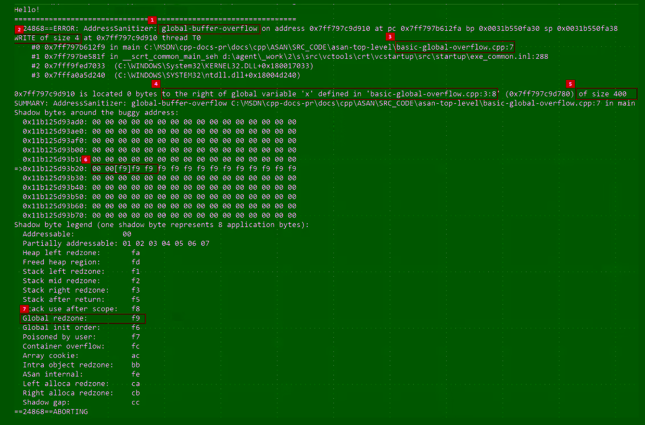Click the red callout badge numbered 1
645x425 pixels.
coord(152,19)
